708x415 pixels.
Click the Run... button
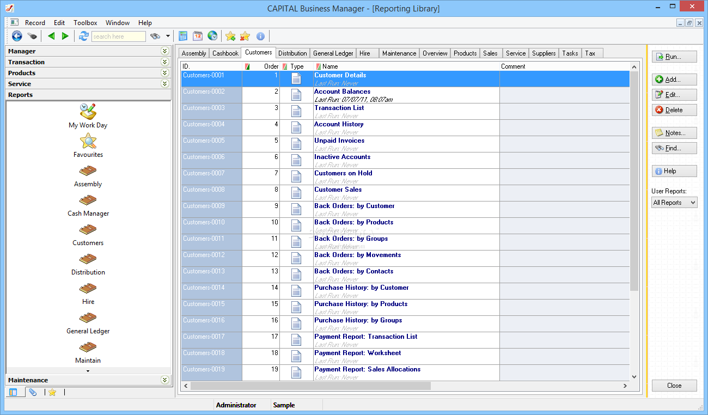point(674,57)
